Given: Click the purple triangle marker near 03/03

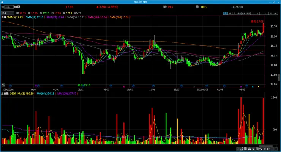Looking at the screenshot, I should tap(241, 87).
